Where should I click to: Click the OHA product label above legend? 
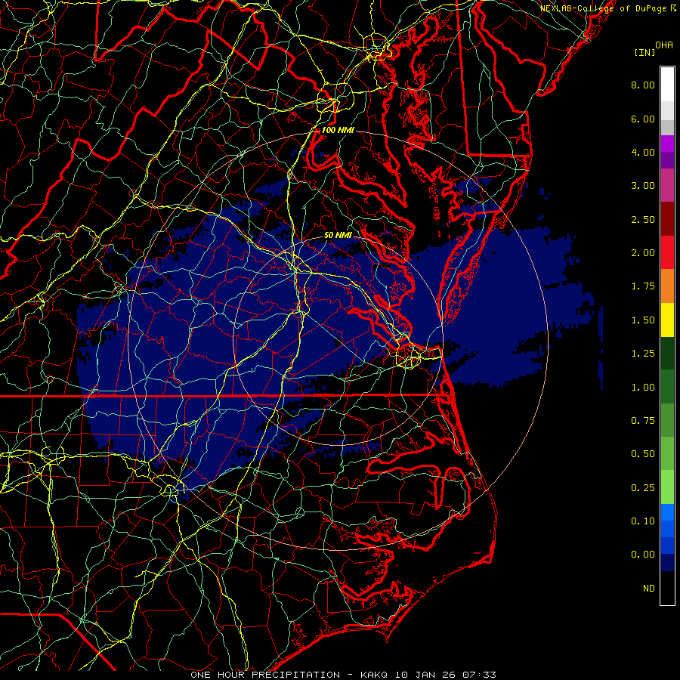[664, 45]
